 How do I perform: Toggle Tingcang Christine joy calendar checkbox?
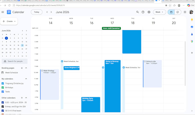tap(3, 83)
